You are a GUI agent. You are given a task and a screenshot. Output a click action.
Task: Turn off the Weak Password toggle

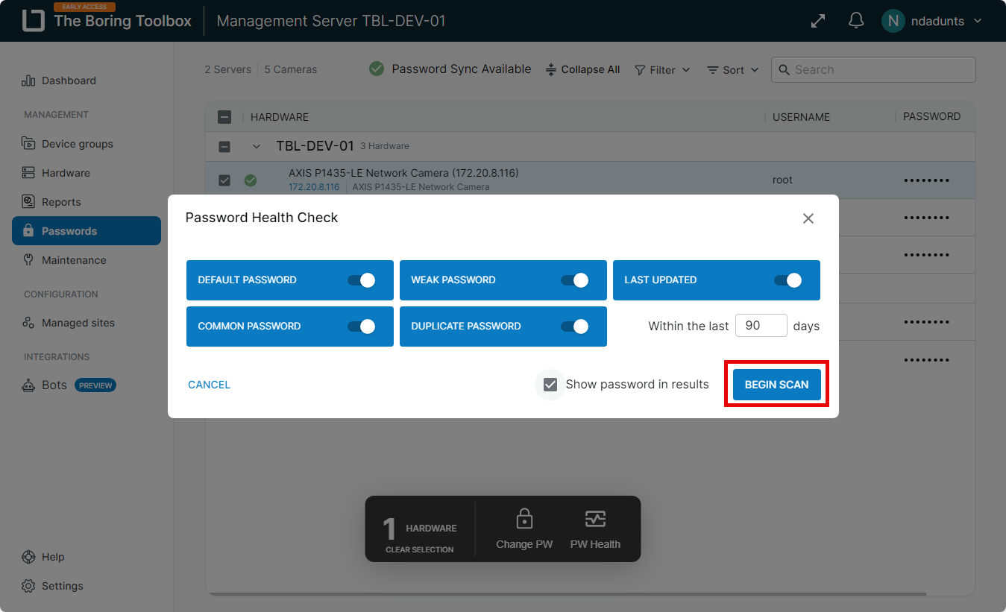coord(574,280)
